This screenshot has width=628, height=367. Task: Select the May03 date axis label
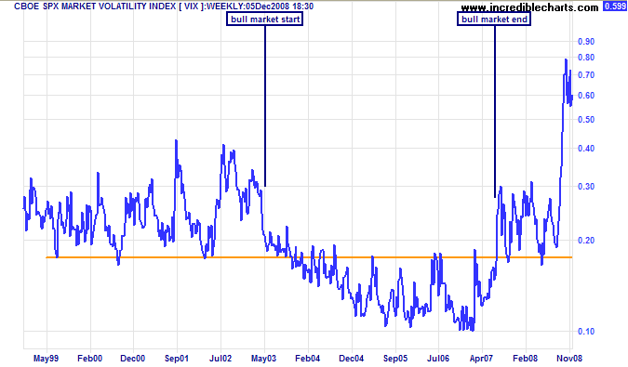[x=263, y=359]
